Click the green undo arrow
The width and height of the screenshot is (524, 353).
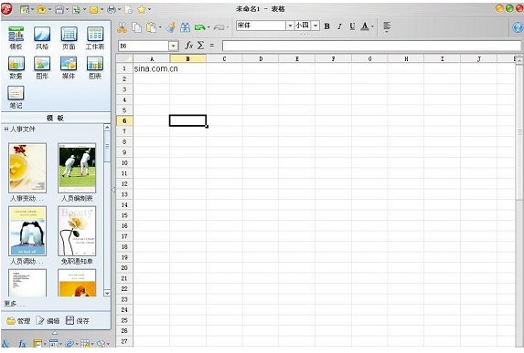[x=199, y=27]
